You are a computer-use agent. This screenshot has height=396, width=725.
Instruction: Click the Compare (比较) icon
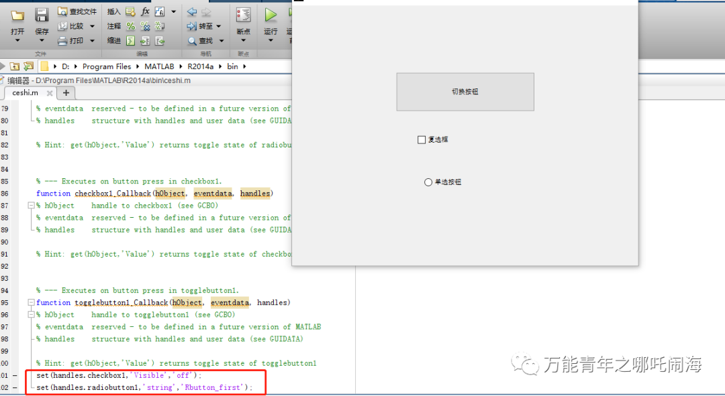[x=62, y=26]
